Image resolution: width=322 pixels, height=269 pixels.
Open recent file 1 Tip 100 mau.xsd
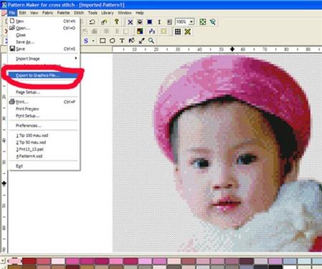click(32, 136)
